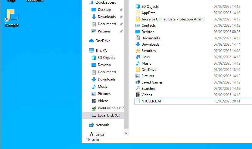252x149 pixels.
Task: Open Linux in the navigation pane
Action: click(x=100, y=135)
